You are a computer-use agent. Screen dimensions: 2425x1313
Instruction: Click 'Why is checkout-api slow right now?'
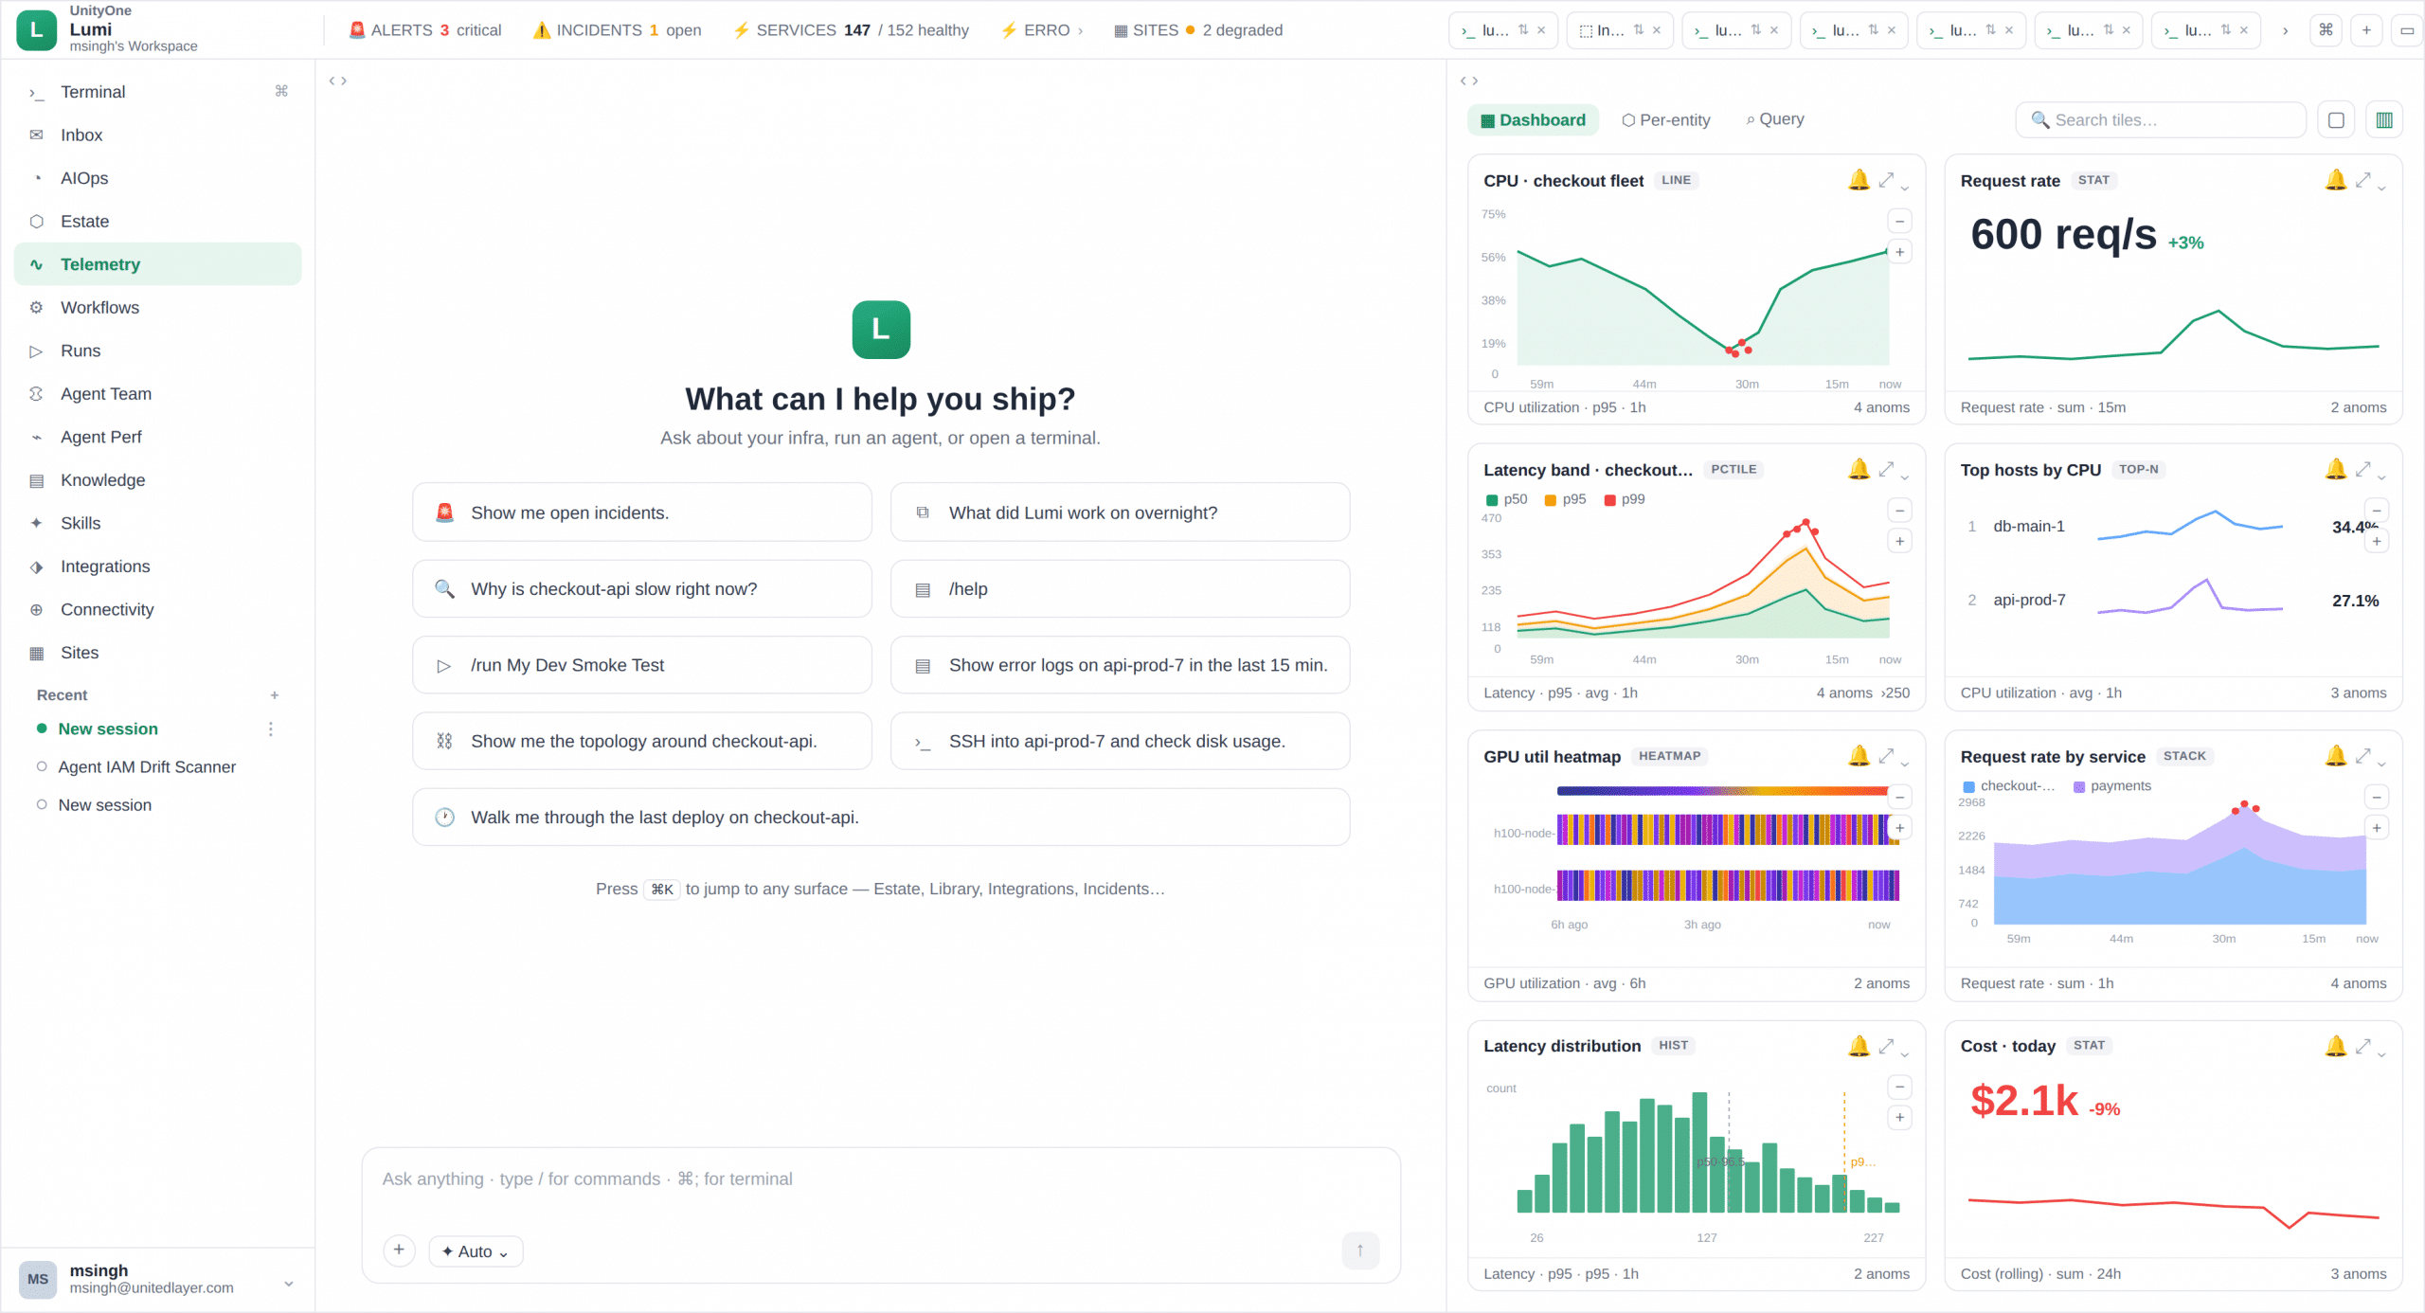tap(642, 589)
